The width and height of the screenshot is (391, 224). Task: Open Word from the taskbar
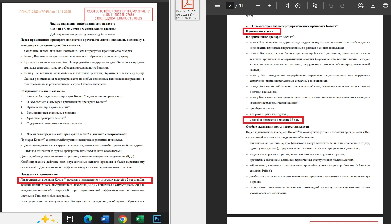click(105, 219)
